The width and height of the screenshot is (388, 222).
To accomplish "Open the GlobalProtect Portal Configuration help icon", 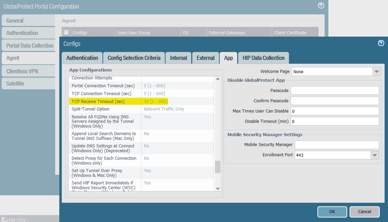I will 321,5.
